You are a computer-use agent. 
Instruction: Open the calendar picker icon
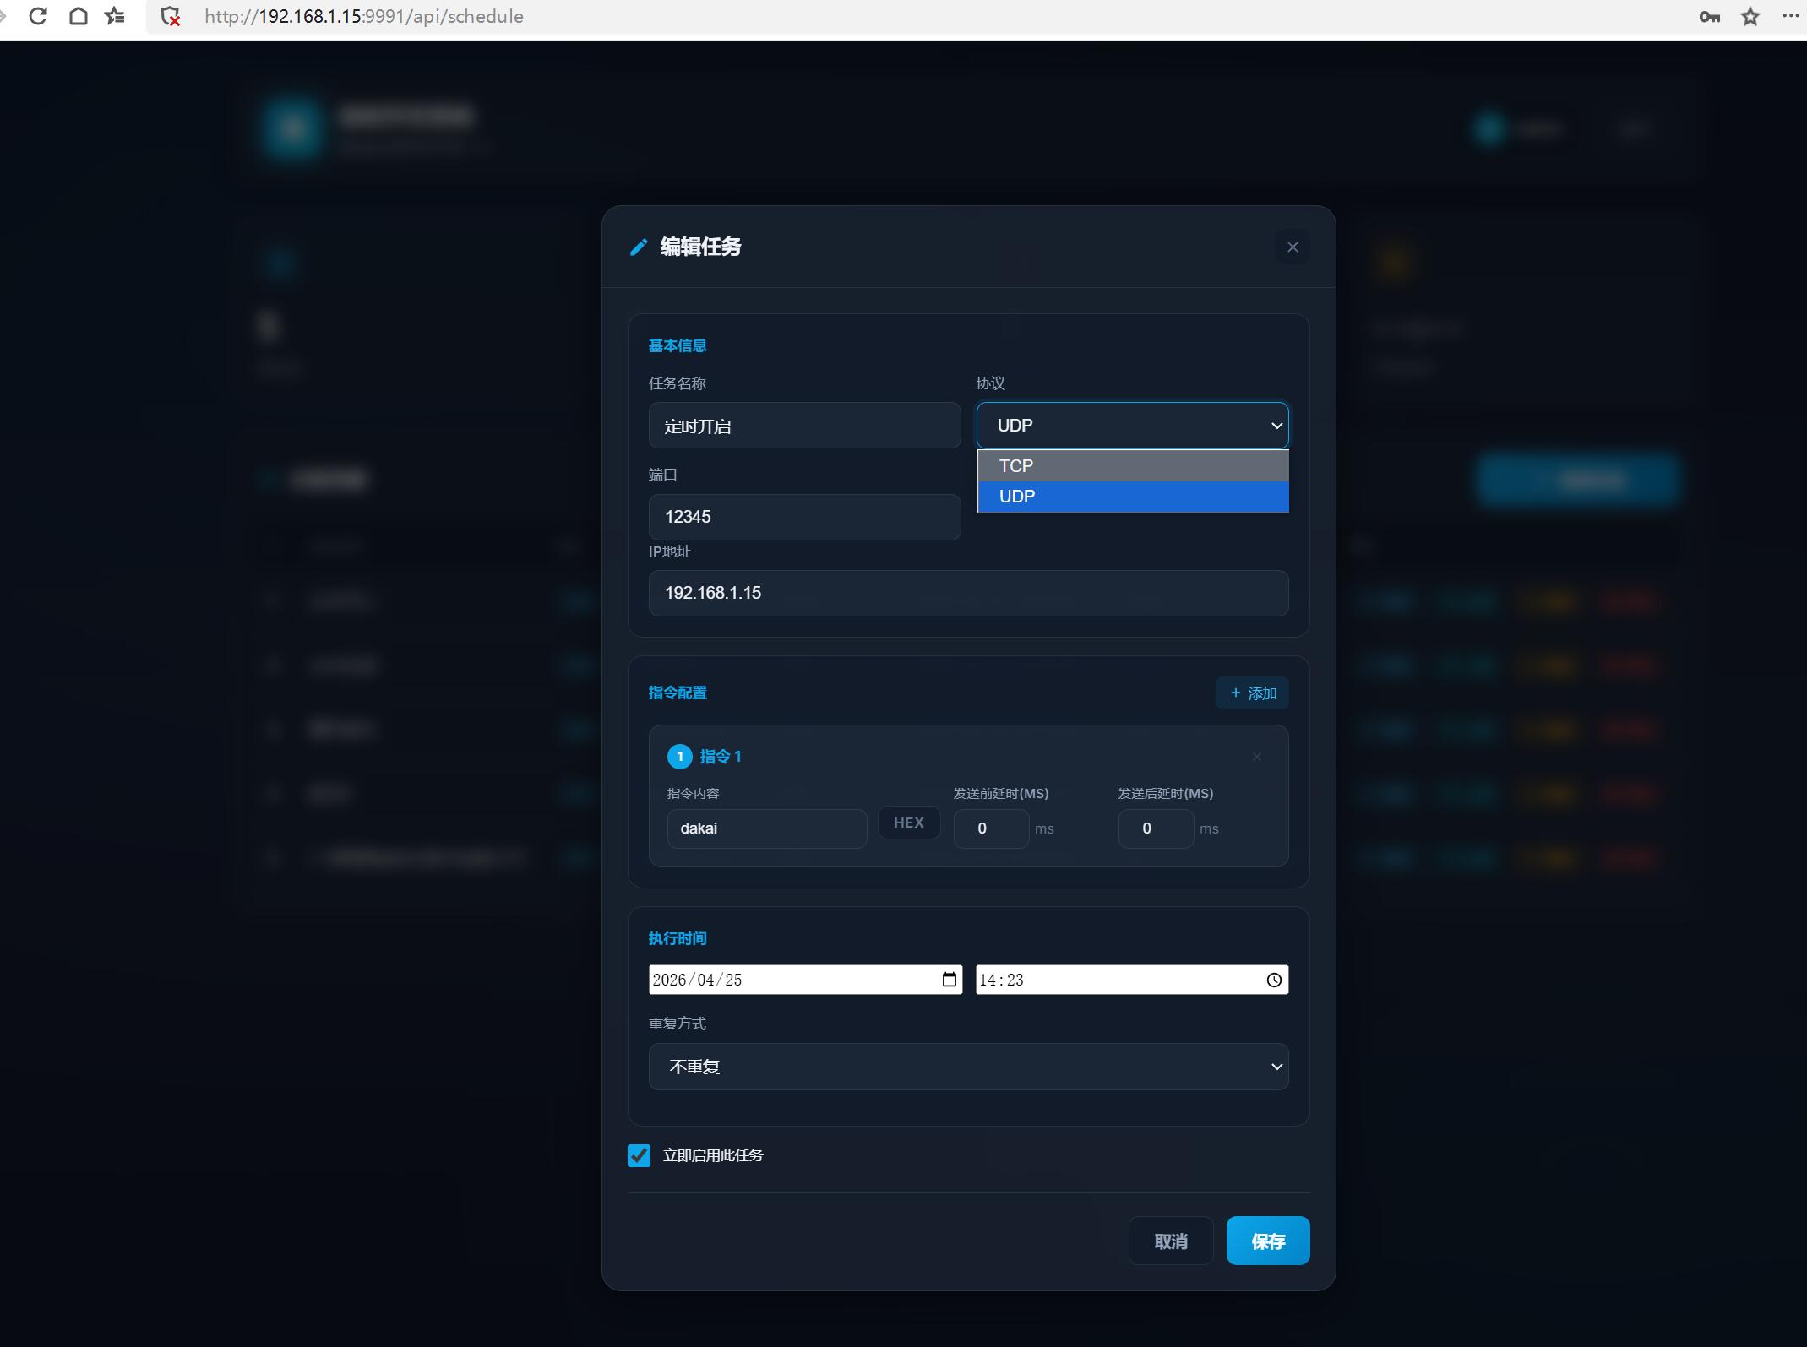[949, 980]
